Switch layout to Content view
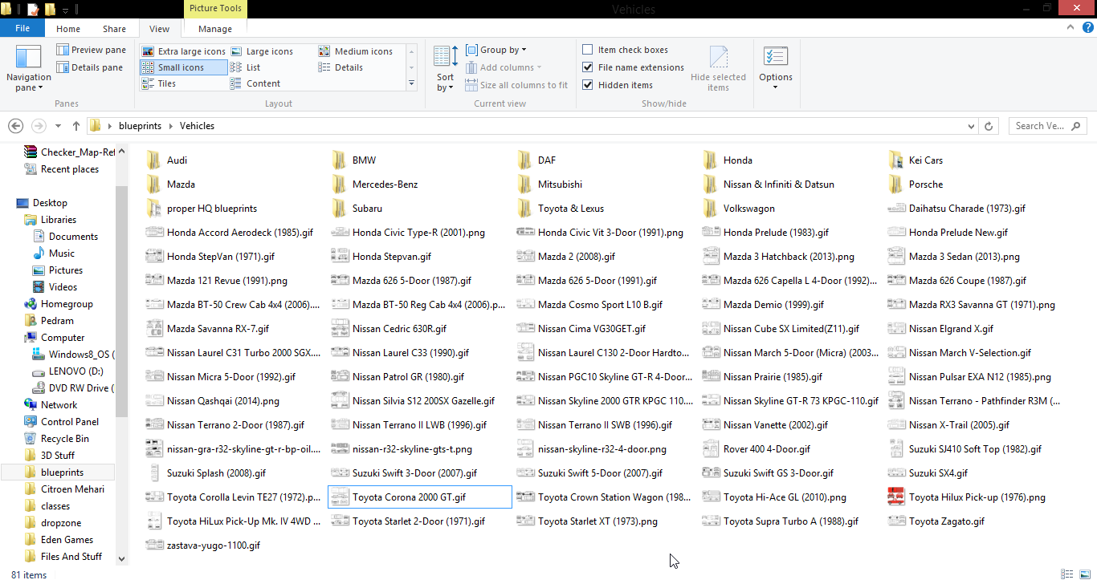This screenshot has width=1097, height=584. click(x=255, y=83)
